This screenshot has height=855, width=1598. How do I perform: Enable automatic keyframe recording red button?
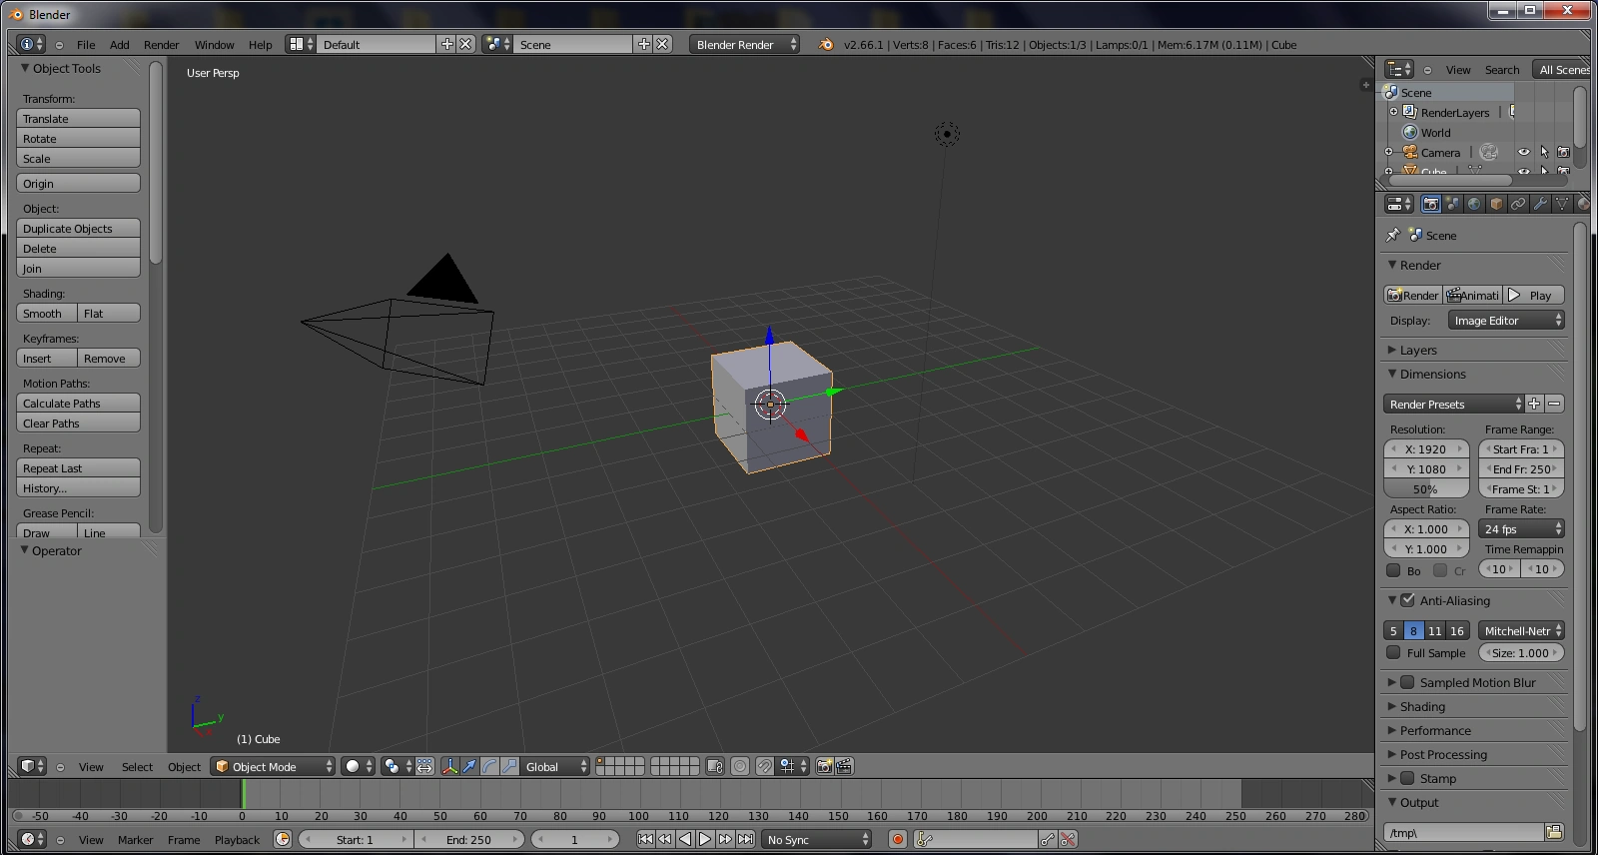tap(898, 839)
